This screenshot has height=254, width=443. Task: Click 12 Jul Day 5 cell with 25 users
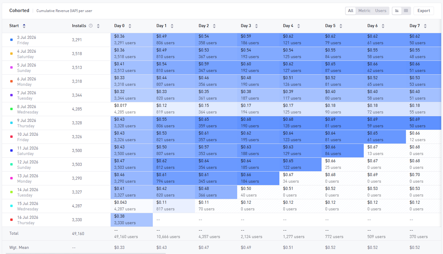[x=343, y=164]
